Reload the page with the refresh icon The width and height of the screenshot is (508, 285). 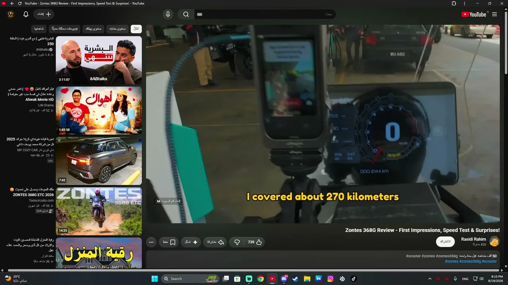tap(20, 4)
